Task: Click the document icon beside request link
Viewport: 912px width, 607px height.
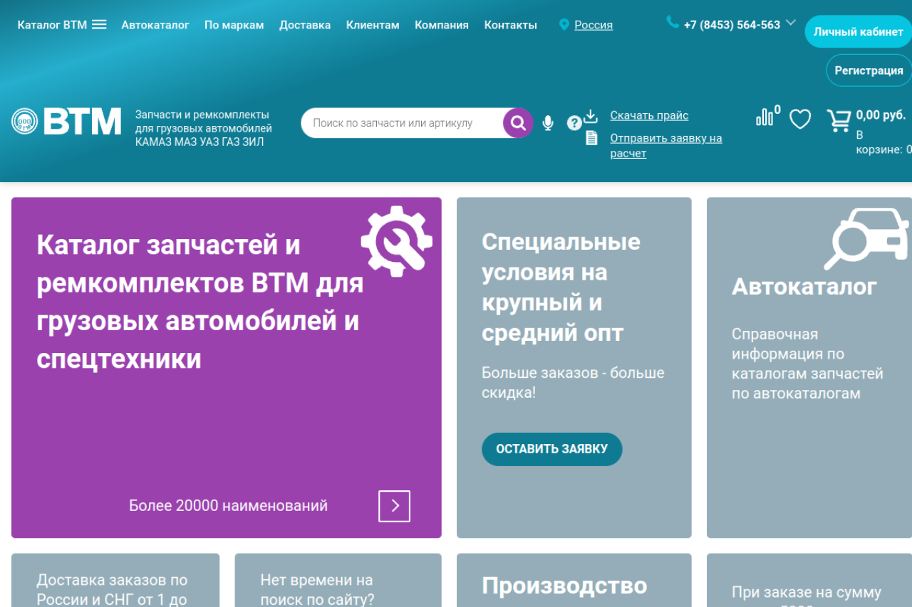Action: (591, 138)
